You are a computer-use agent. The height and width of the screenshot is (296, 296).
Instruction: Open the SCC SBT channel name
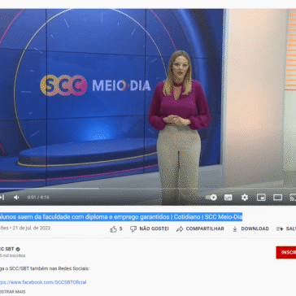[7, 249]
